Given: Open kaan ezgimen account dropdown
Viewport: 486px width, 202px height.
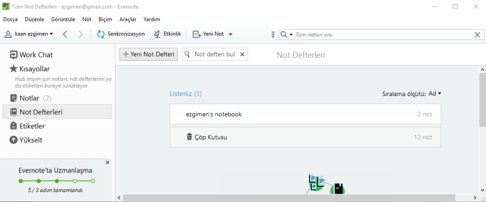Looking at the screenshot, I should (28, 34).
